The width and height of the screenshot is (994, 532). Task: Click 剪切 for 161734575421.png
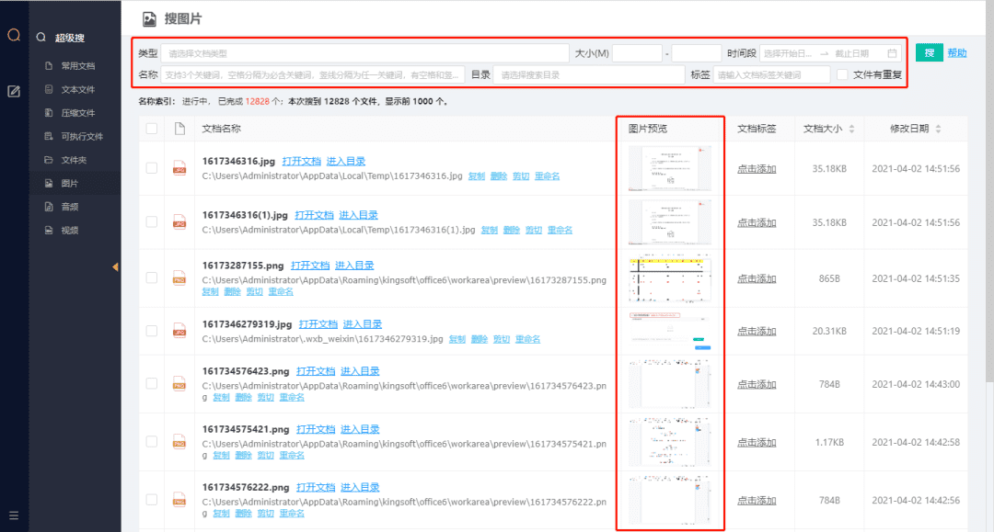click(x=266, y=456)
